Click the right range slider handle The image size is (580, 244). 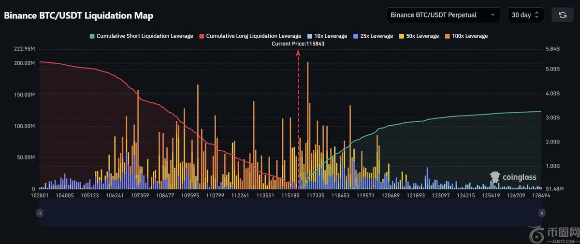(x=542, y=213)
